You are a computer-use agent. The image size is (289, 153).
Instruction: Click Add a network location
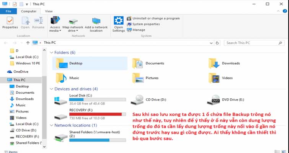tap(96, 25)
